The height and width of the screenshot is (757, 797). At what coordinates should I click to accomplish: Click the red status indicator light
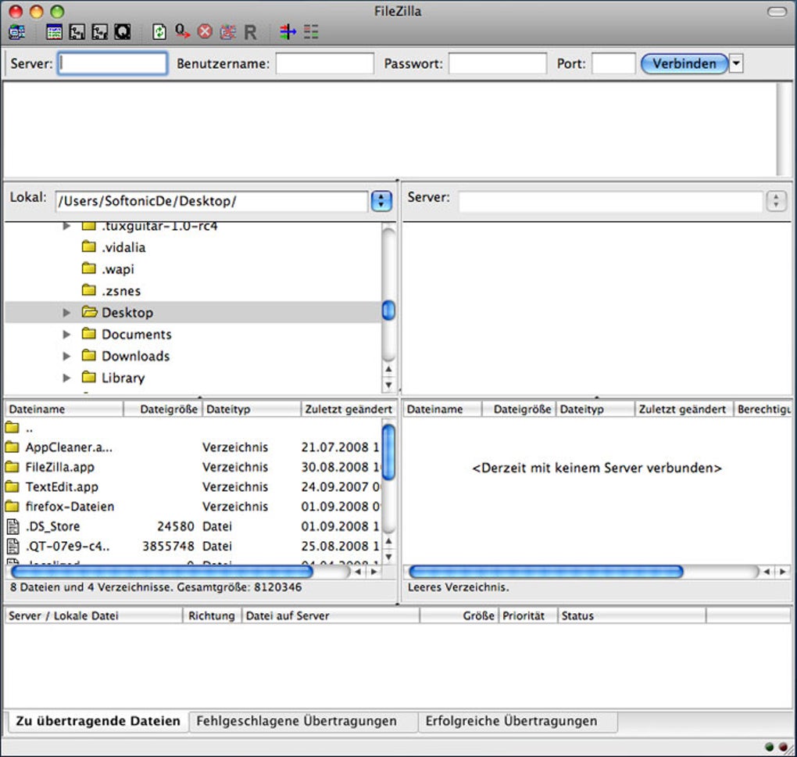(783, 747)
